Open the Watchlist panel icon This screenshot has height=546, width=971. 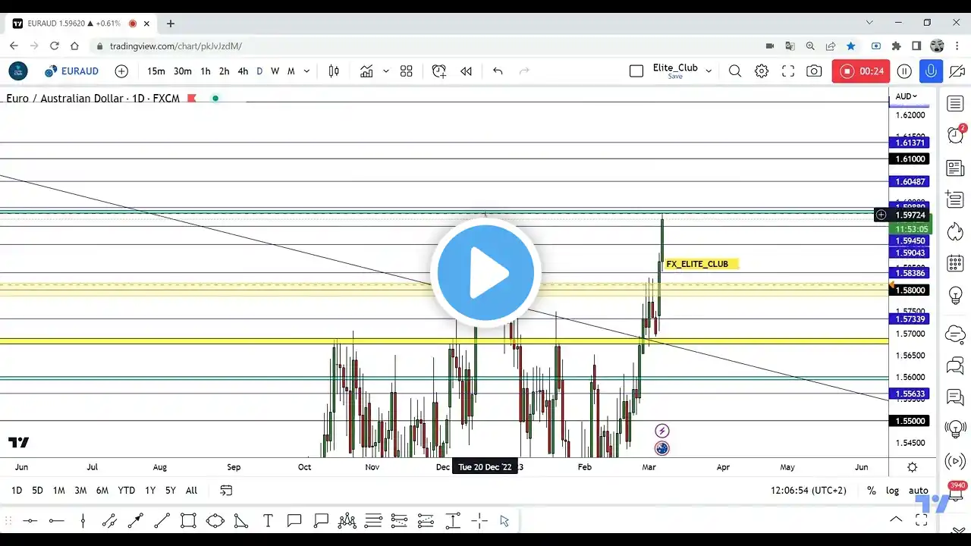[x=955, y=104]
